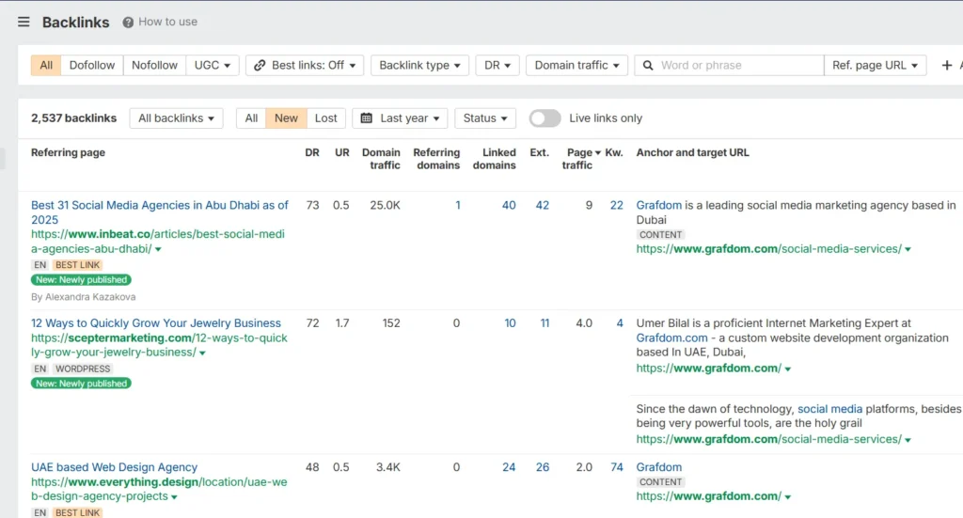Open grafdom.com/social-media-services target in inbeat row

click(769, 249)
